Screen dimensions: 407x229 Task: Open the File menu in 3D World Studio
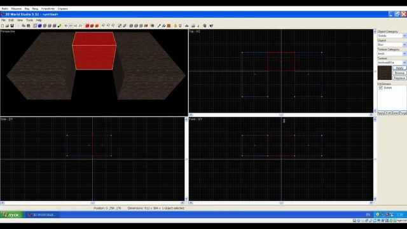pyautogui.click(x=3, y=20)
